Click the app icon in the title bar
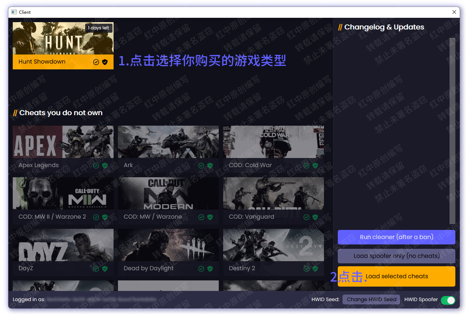471x320 pixels. click(x=14, y=12)
